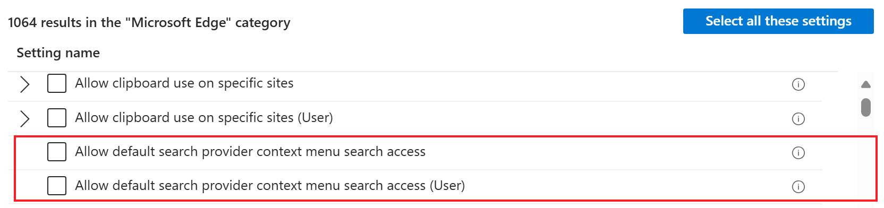
Task: Click Select all these settings button
Action: tap(778, 21)
